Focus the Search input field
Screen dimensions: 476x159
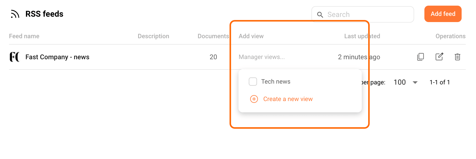(367, 15)
